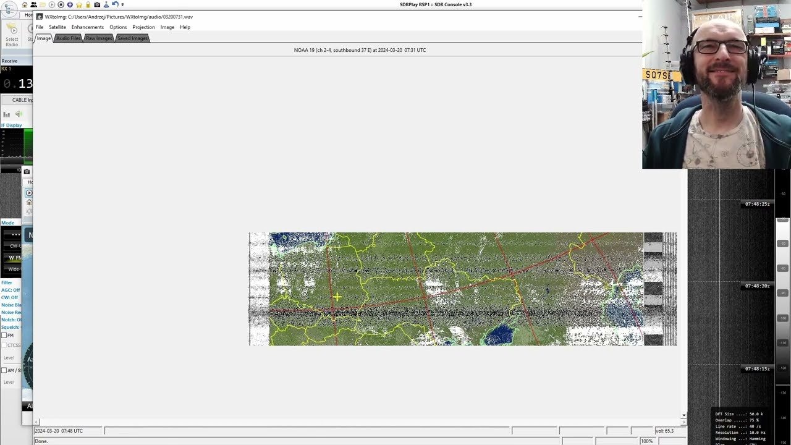Image resolution: width=791 pixels, height=445 pixels.
Task: Switch to the Saved Images tab
Action: 132,38
